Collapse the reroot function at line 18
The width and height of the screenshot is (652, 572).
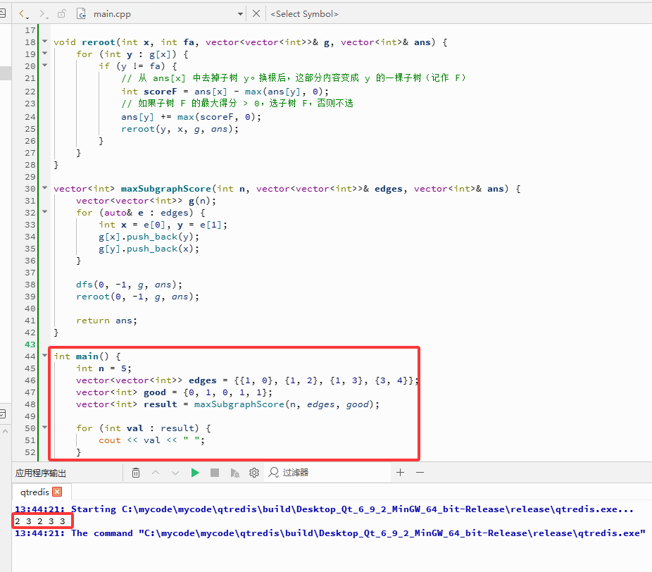[45, 42]
